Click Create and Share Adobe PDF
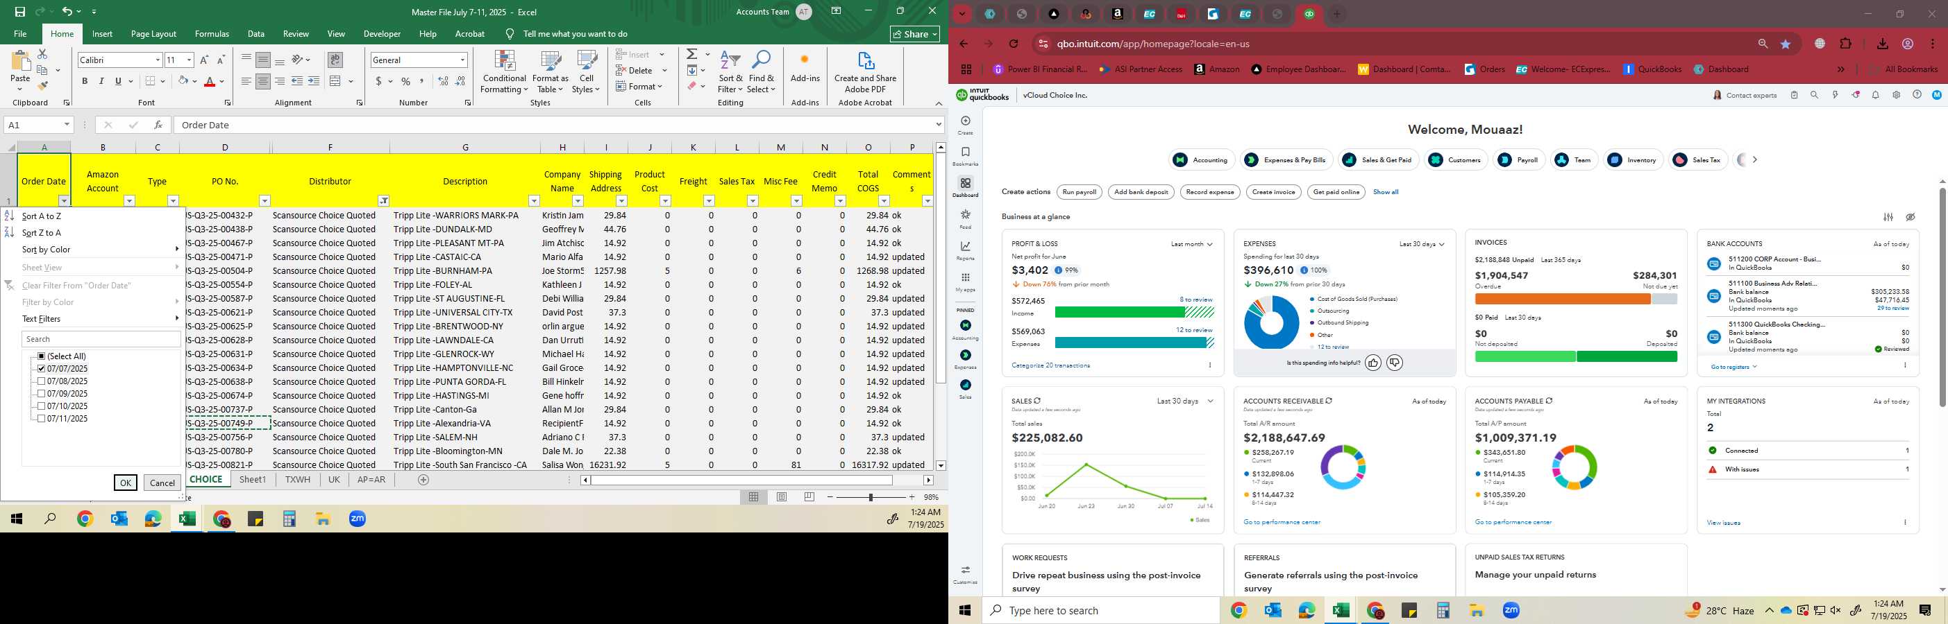The height and width of the screenshot is (624, 1948). [865, 73]
